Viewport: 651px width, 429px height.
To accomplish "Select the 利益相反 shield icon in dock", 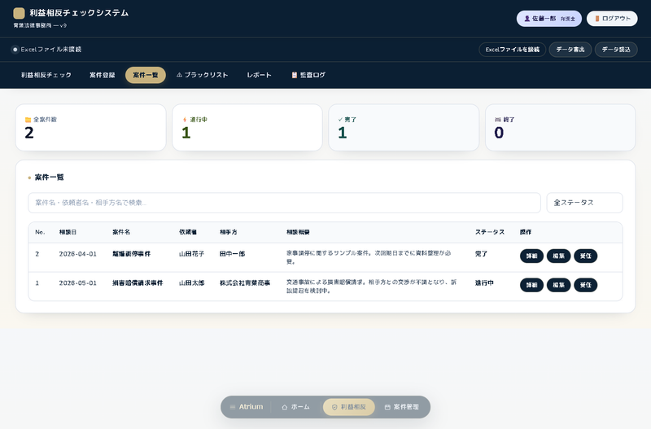I will tap(334, 407).
